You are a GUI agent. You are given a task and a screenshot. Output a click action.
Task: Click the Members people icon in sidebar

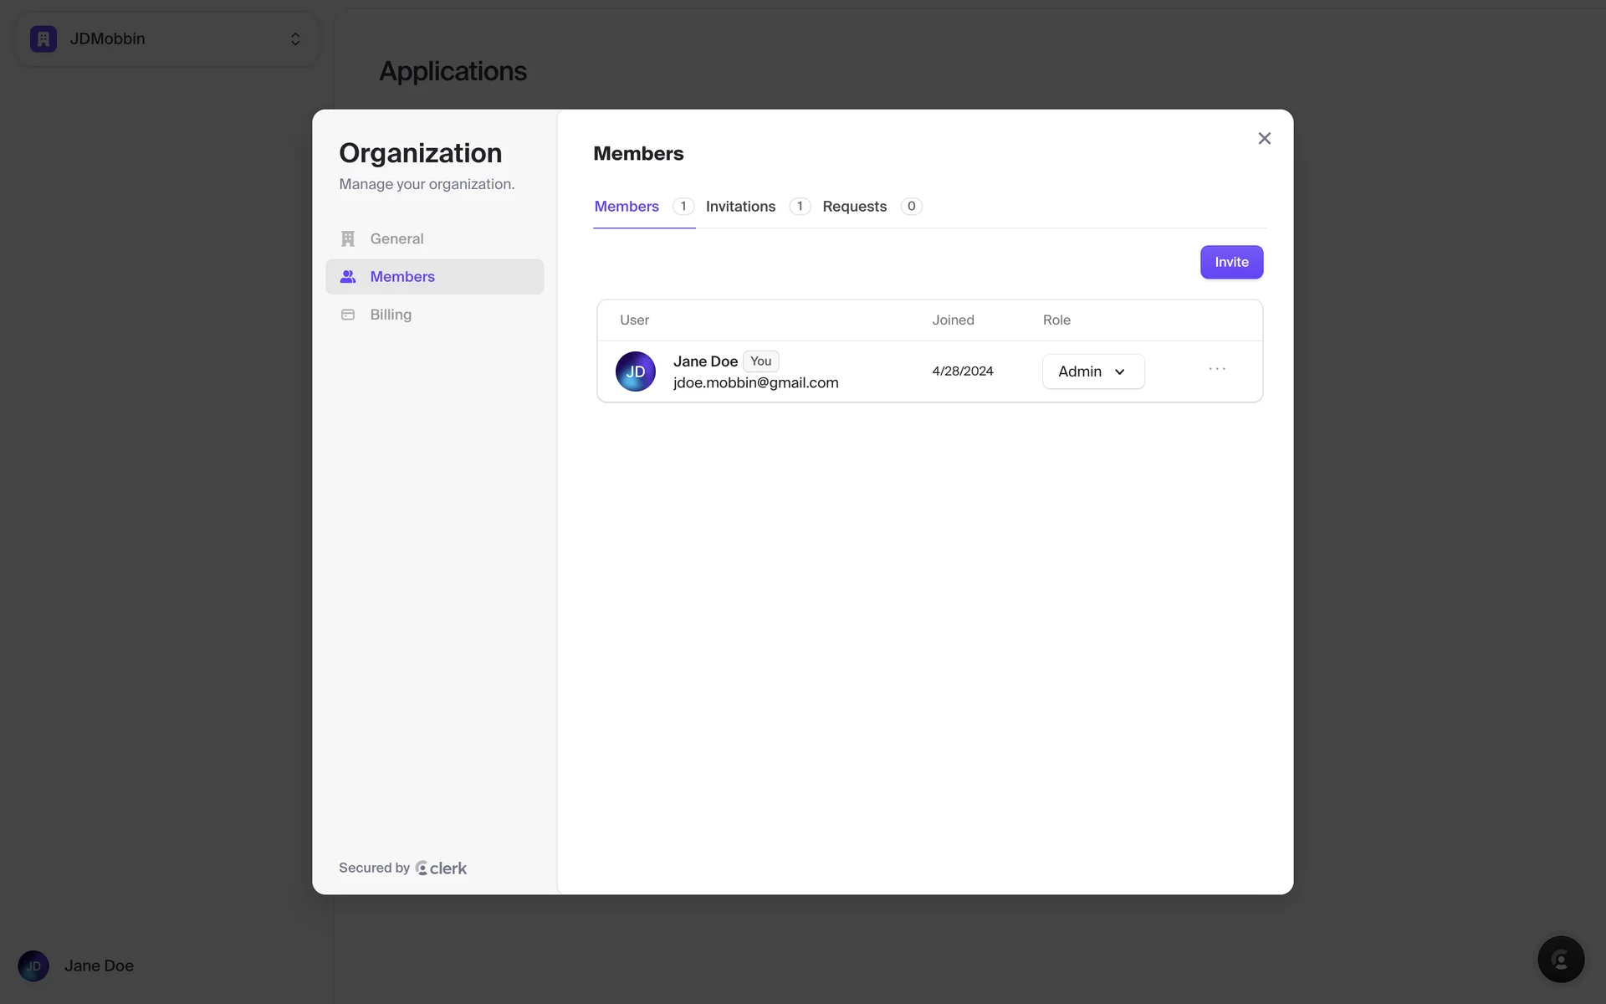[x=348, y=277]
